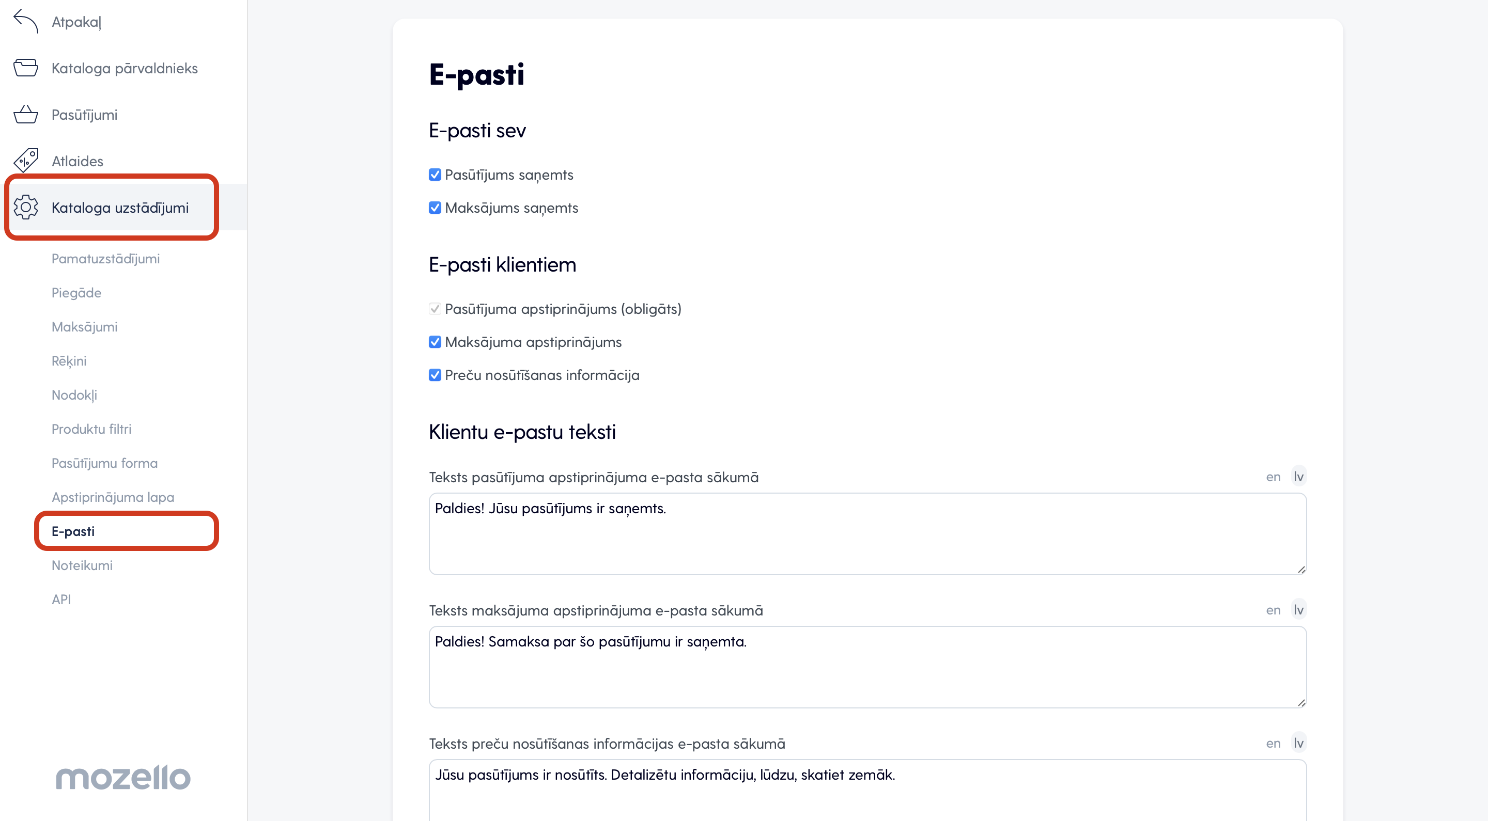Screen dimensions: 1488x821
Task: Open the API submenu item
Action: [61, 599]
